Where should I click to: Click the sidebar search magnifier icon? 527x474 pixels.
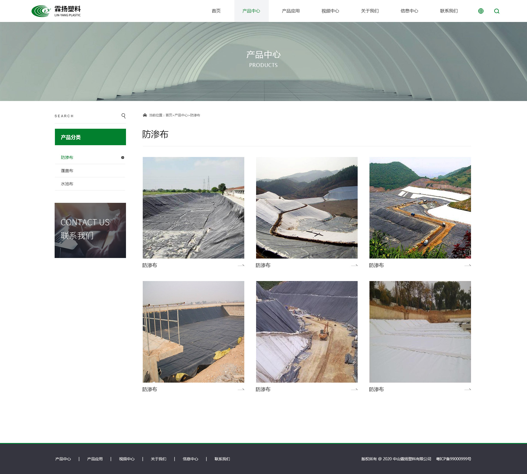tap(124, 116)
